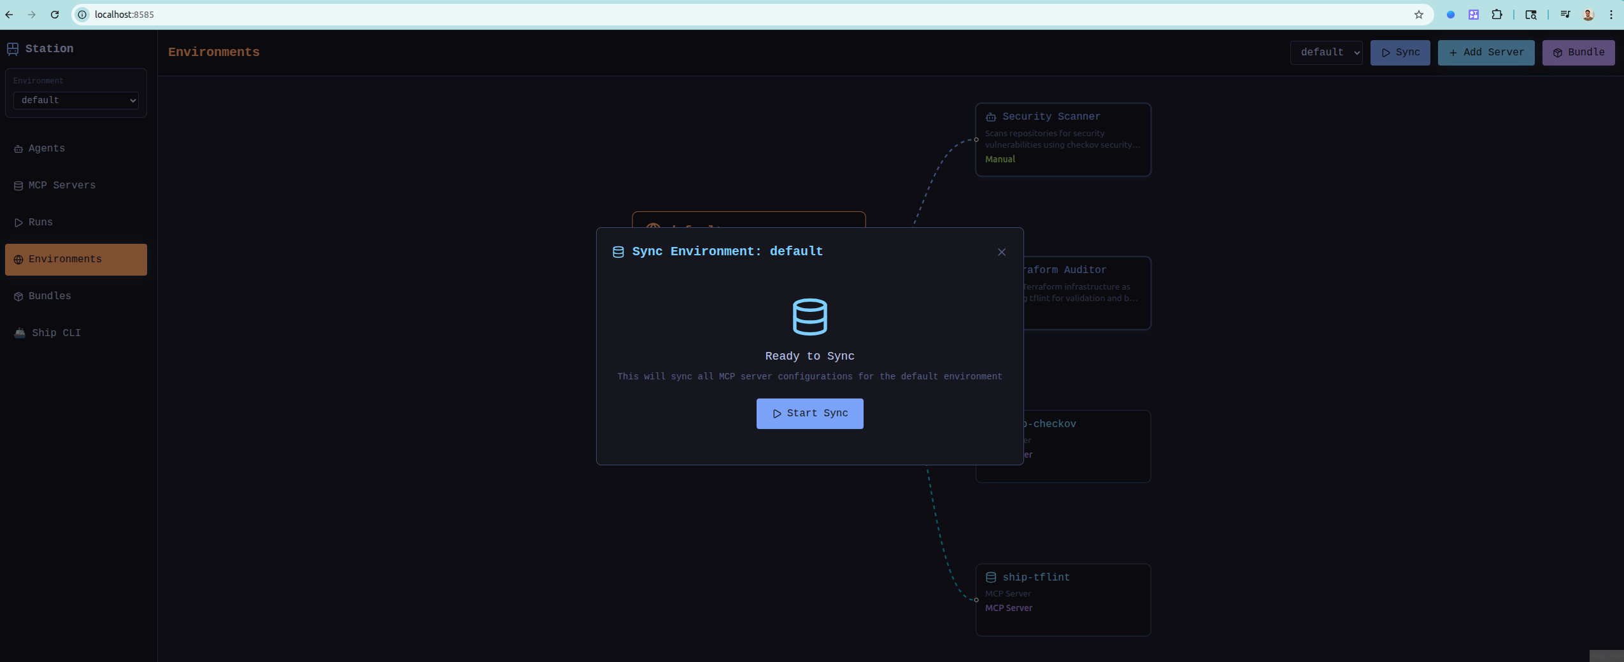Click the site info icon in address bar
Screen dimensions: 1624x662
[x=82, y=15]
